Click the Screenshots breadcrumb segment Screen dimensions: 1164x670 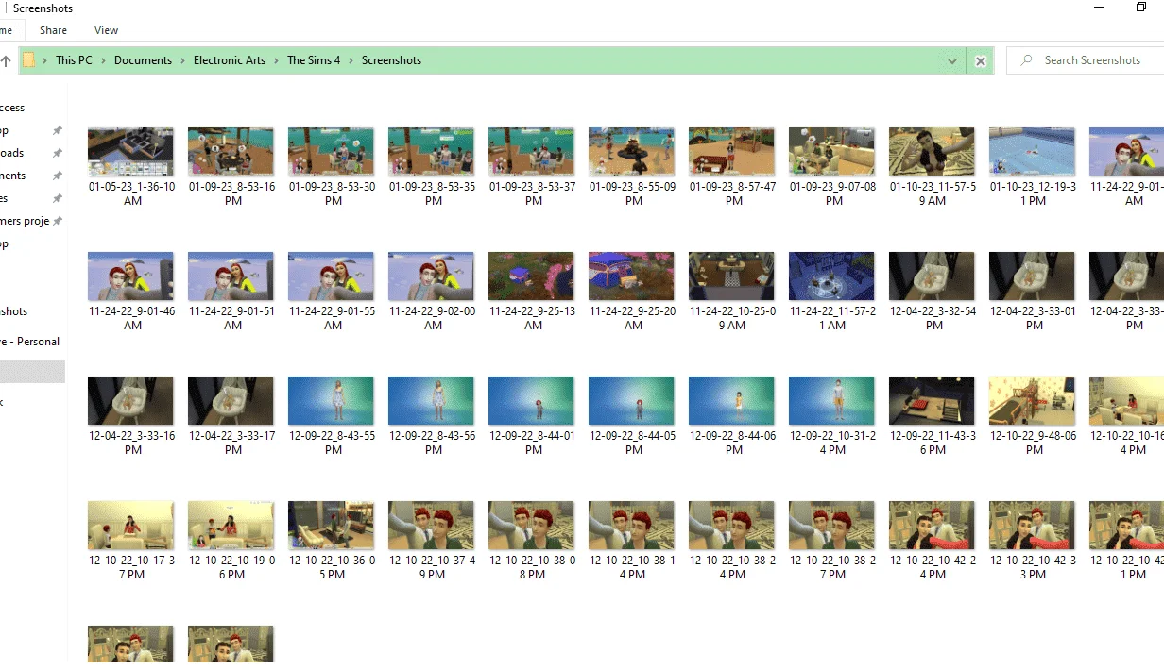click(x=391, y=60)
